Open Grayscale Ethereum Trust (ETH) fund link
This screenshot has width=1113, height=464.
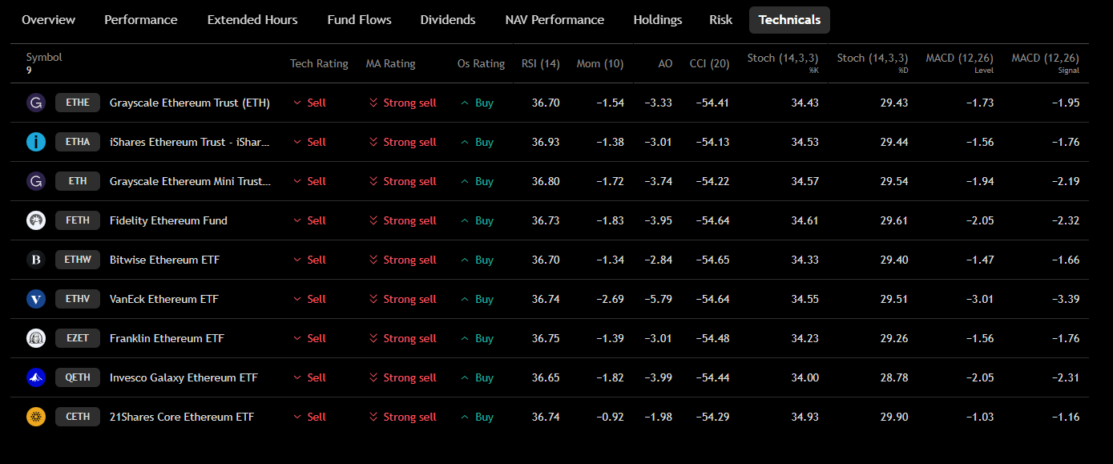(x=190, y=103)
